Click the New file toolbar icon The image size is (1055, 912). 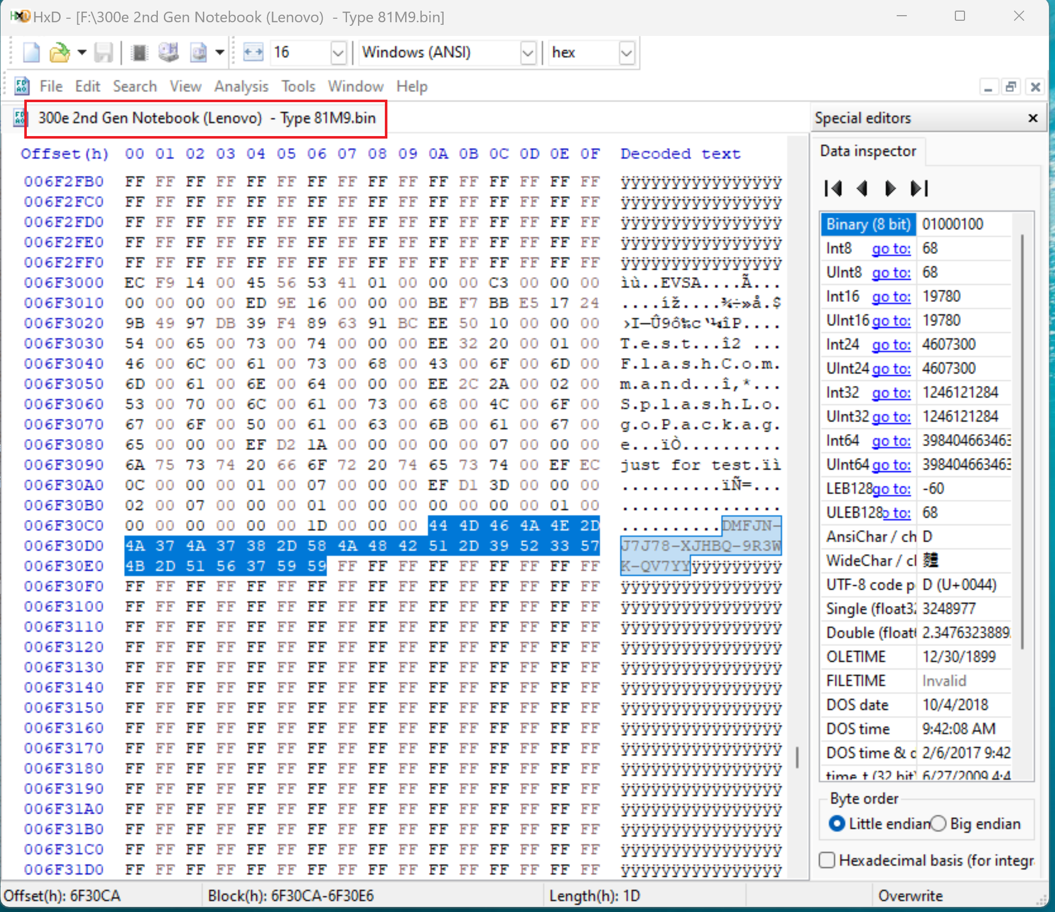click(x=31, y=53)
